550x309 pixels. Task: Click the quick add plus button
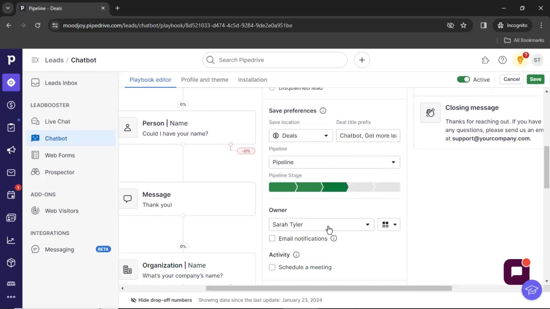362,60
